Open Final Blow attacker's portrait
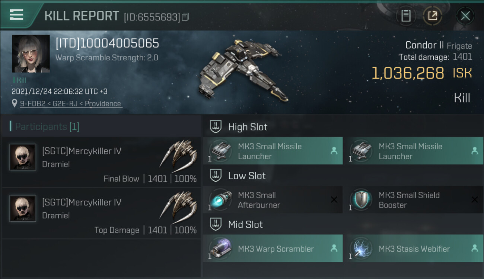The image size is (484, 279). (23, 157)
